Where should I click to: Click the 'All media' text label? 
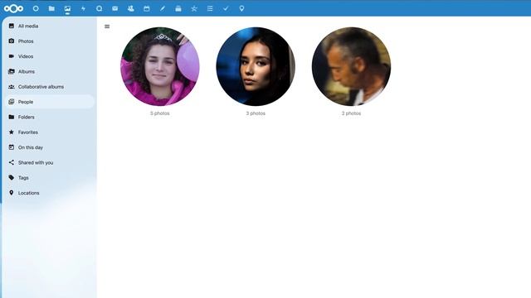(28, 26)
